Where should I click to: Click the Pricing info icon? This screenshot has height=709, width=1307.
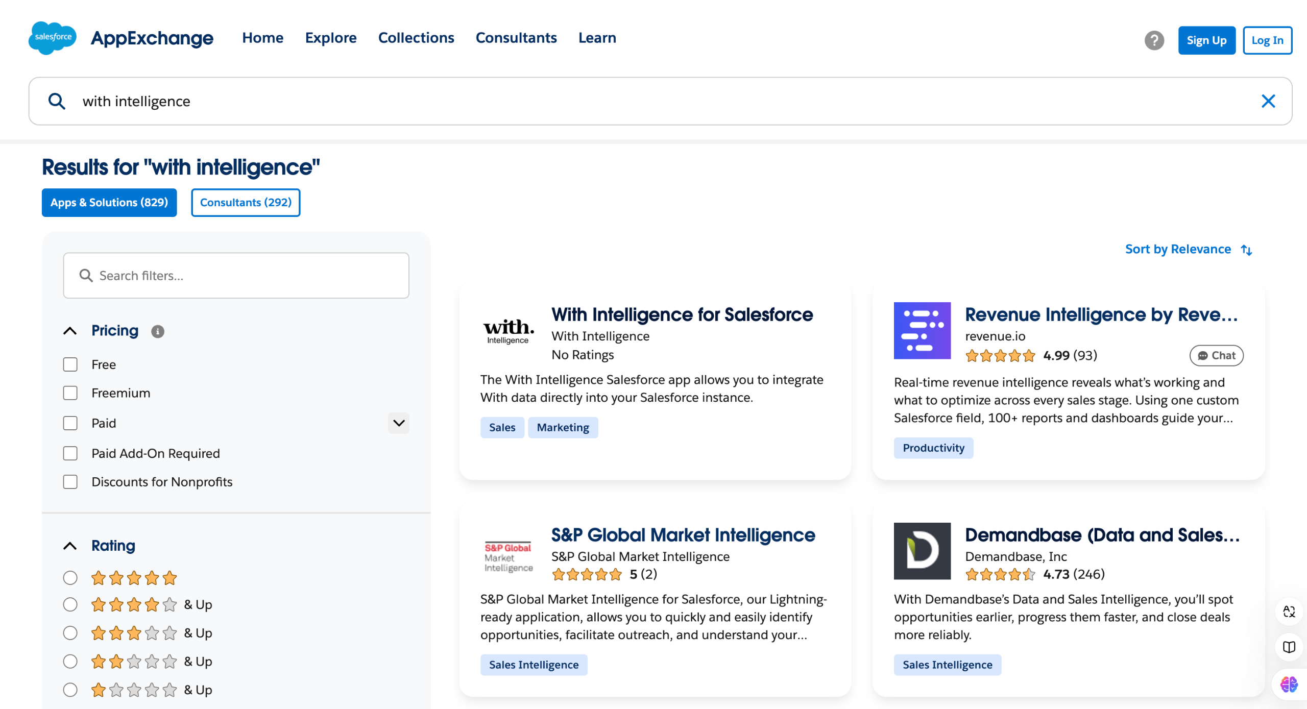click(157, 331)
